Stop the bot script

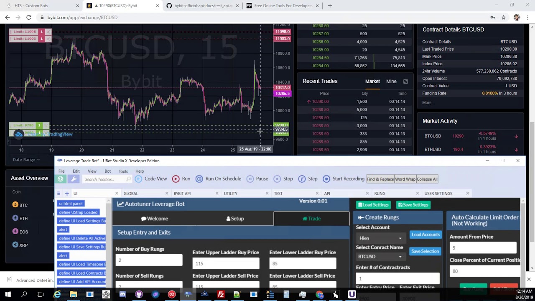pyautogui.click(x=284, y=179)
